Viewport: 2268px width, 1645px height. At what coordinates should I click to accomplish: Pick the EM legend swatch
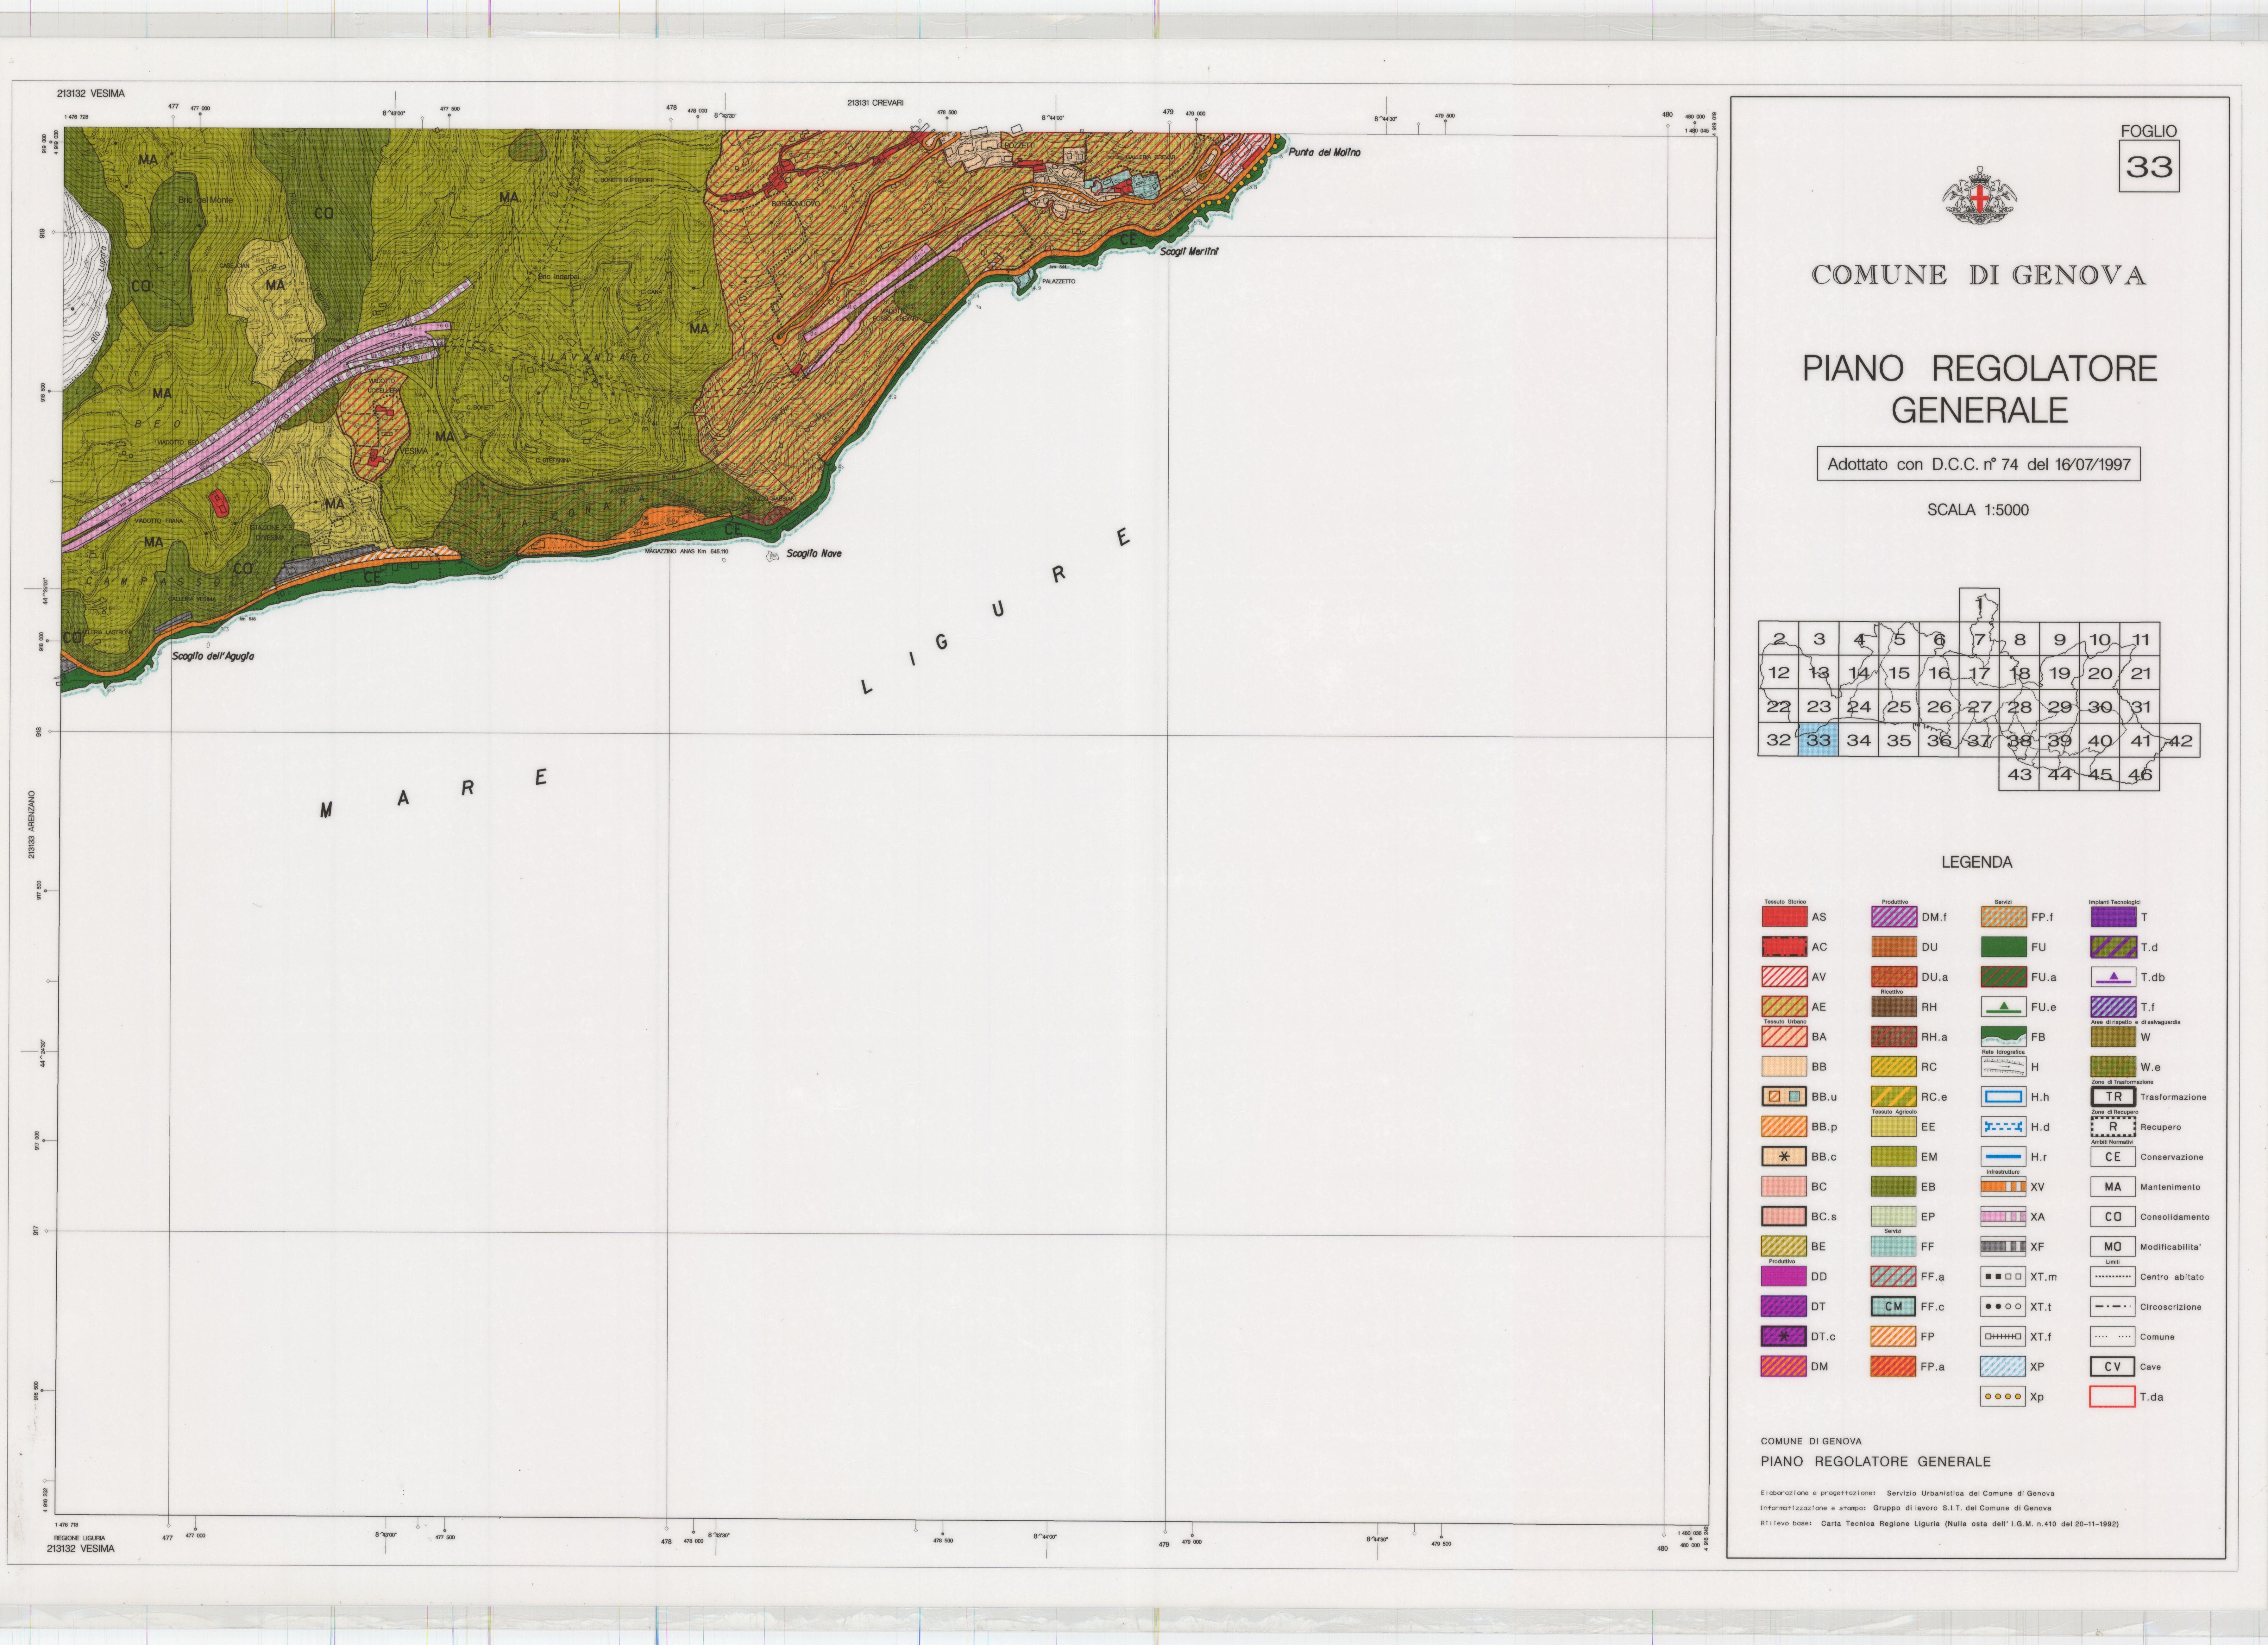click(x=1894, y=1157)
